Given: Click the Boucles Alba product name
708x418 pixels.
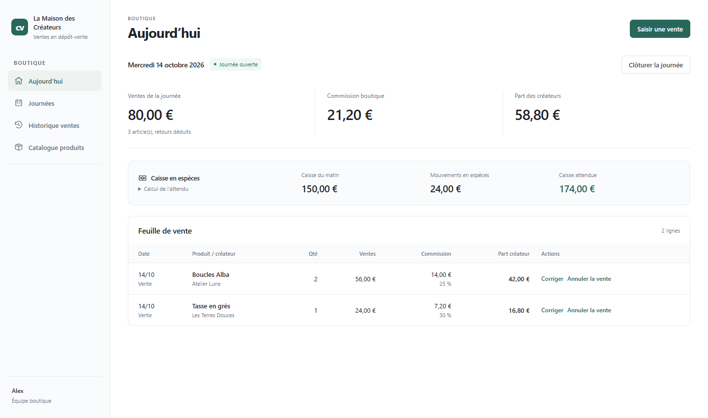Looking at the screenshot, I should 210,274.
